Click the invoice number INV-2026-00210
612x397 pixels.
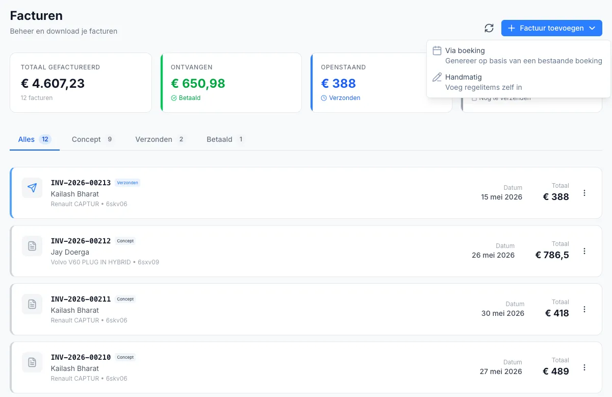coord(81,357)
